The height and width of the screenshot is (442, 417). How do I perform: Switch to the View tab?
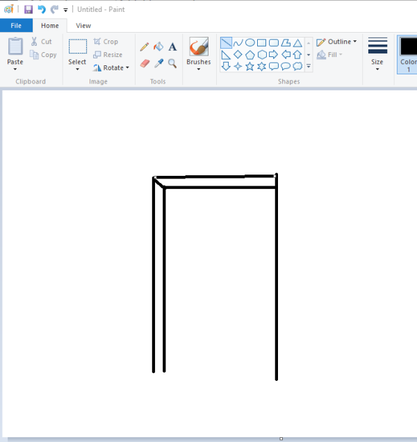pos(83,26)
